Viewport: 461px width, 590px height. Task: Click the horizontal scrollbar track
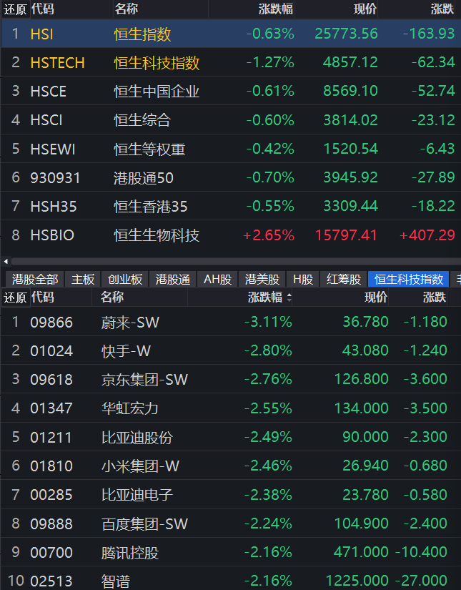[236, 261]
